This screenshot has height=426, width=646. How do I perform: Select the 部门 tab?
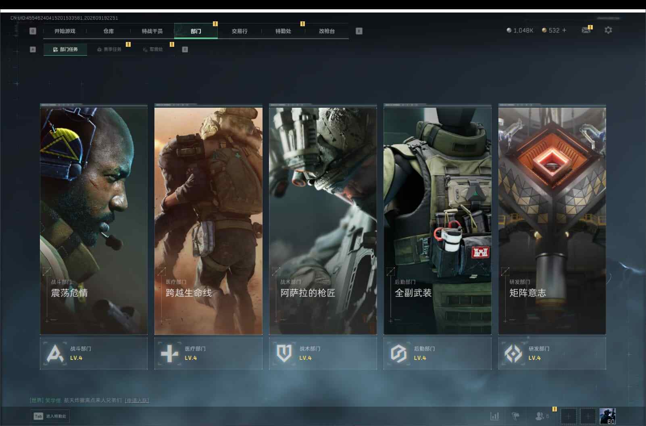coord(196,31)
